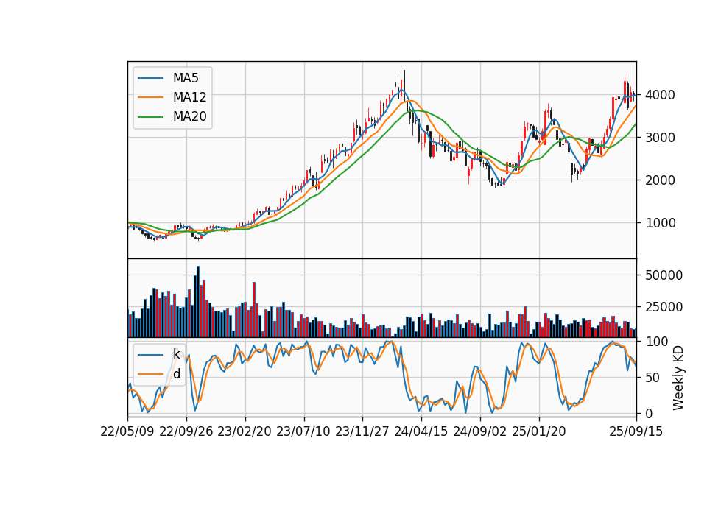Click the 50 tick on KD axis

click(x=653, y=378)
